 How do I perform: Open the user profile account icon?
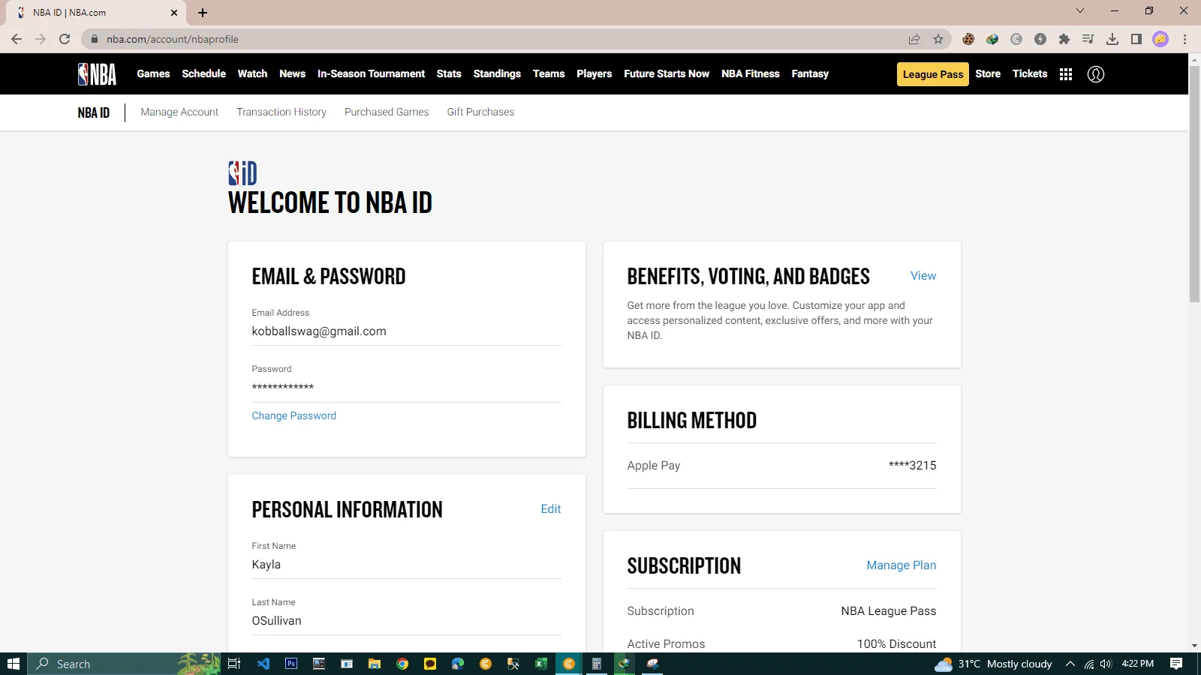(x=1096, y=74)
